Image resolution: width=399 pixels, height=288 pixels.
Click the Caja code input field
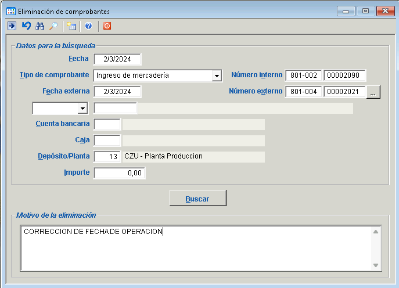(x=107, y=141)
